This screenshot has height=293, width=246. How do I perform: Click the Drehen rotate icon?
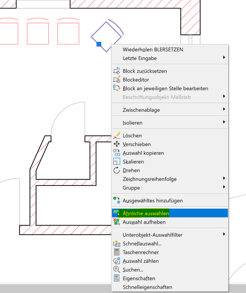tap(117, 170)
